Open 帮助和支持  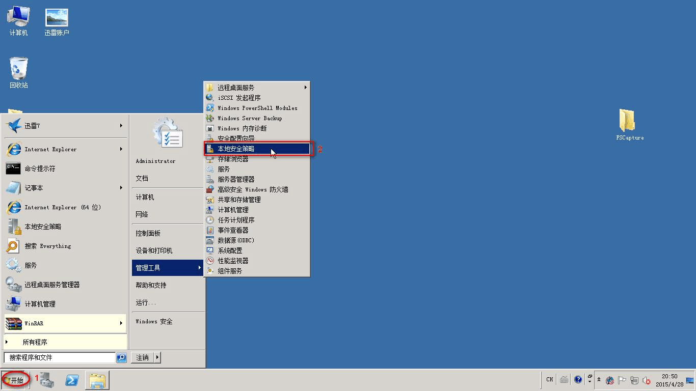tap(168, 285)
